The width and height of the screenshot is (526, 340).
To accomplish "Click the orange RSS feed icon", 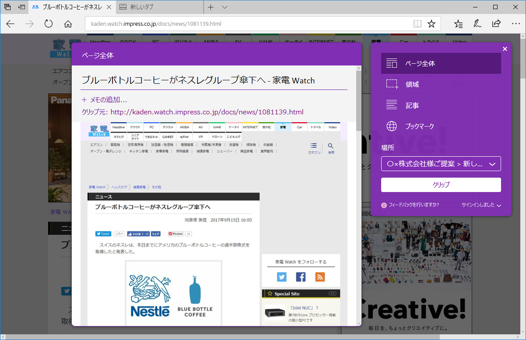I will click(x=319, y=277).
